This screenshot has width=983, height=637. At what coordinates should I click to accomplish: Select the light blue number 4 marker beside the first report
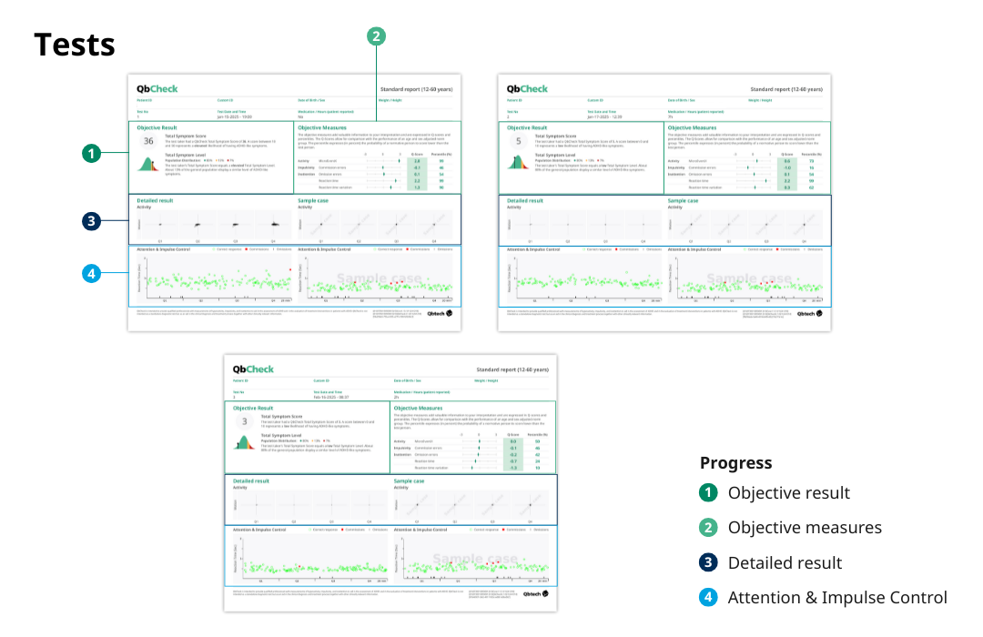(90, 272)
